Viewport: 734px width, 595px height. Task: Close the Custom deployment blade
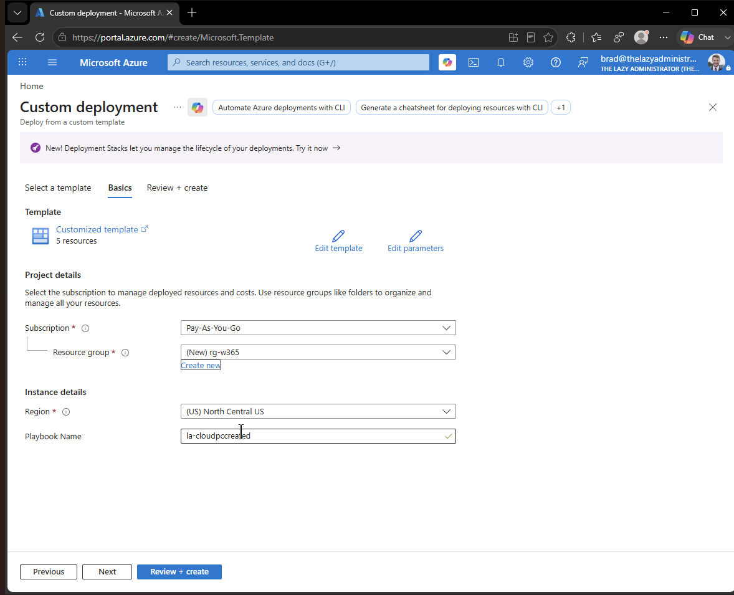pyautogui.click(x=712, y=107)
